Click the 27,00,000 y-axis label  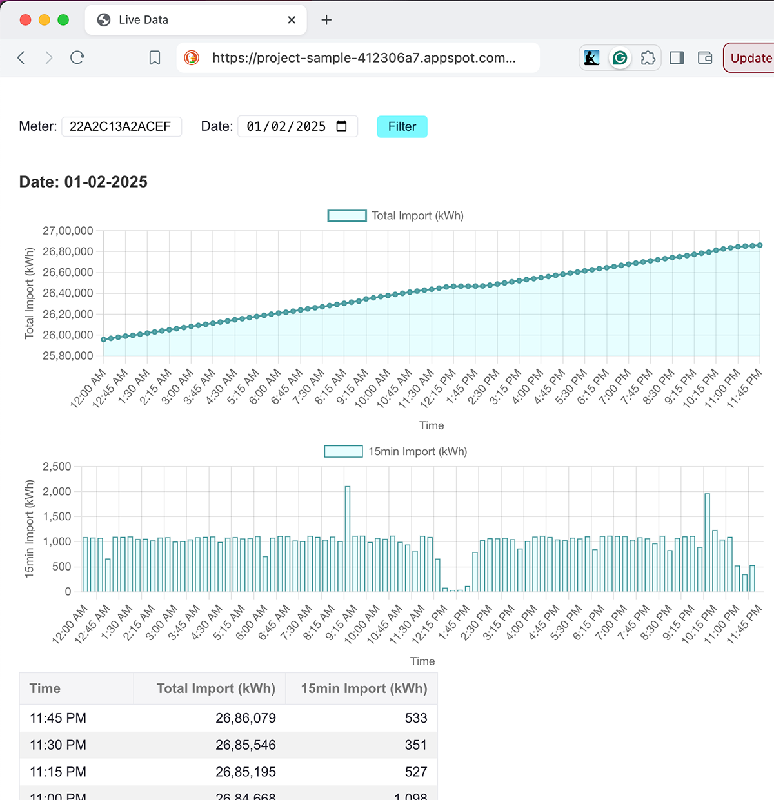point(68,231)
